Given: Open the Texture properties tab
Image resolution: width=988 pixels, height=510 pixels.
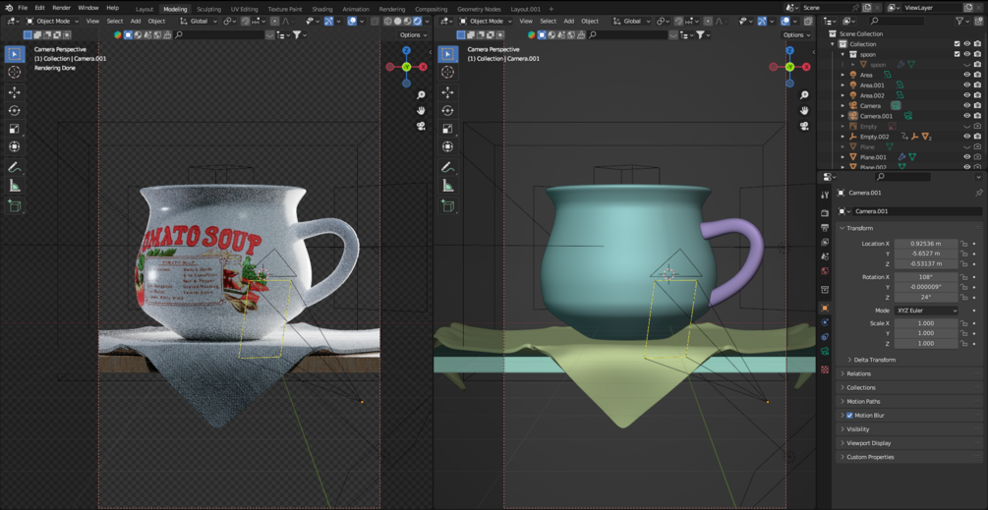Looking at the screenshot, I should pyautogui.click(x=825, y=369).
